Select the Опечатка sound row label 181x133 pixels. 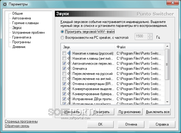80,69
